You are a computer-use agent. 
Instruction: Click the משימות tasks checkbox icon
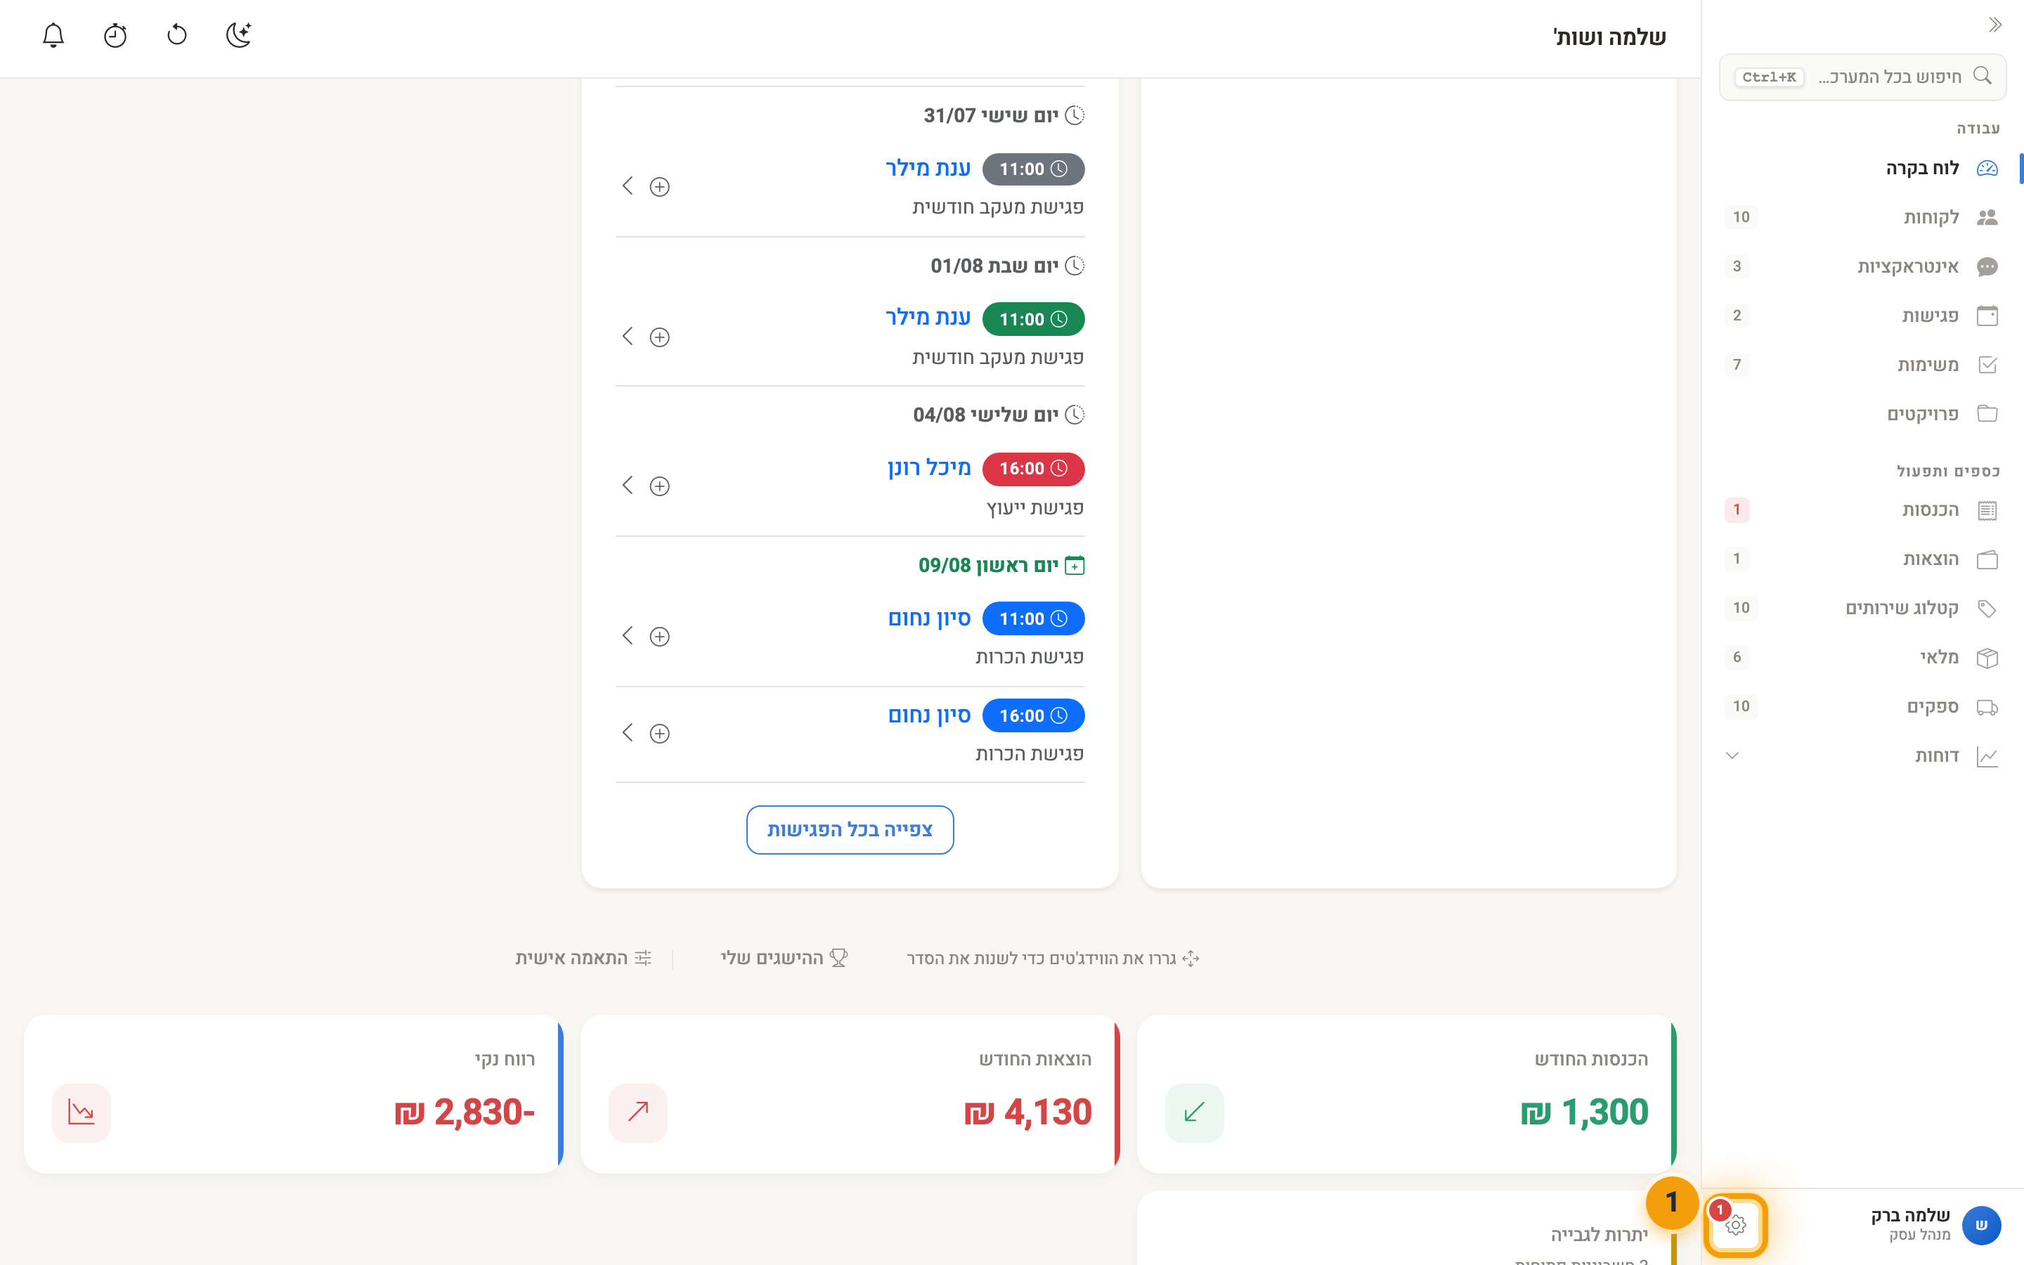click(x=1987, y=365)
